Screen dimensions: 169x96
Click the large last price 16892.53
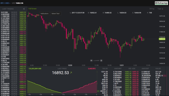60,73
